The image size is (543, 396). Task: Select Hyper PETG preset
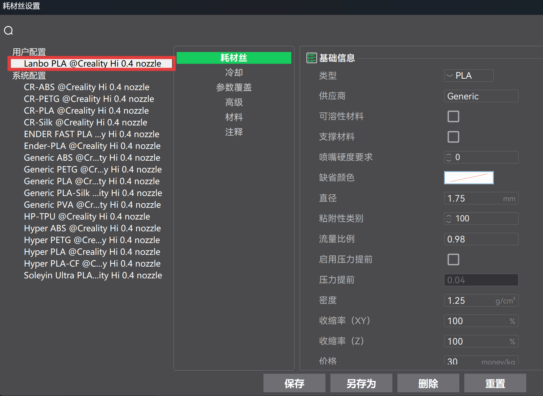point(92,240)
